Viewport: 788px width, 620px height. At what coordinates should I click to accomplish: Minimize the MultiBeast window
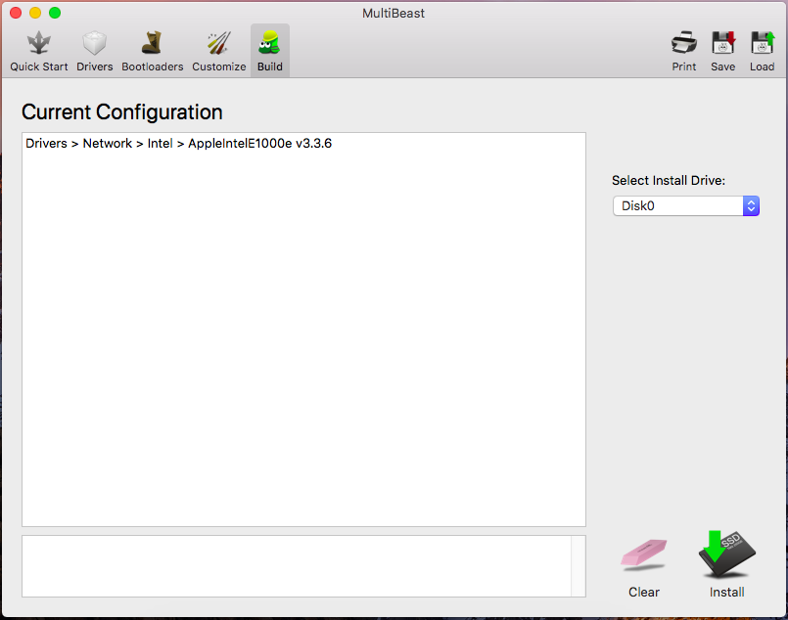(35, 13)
